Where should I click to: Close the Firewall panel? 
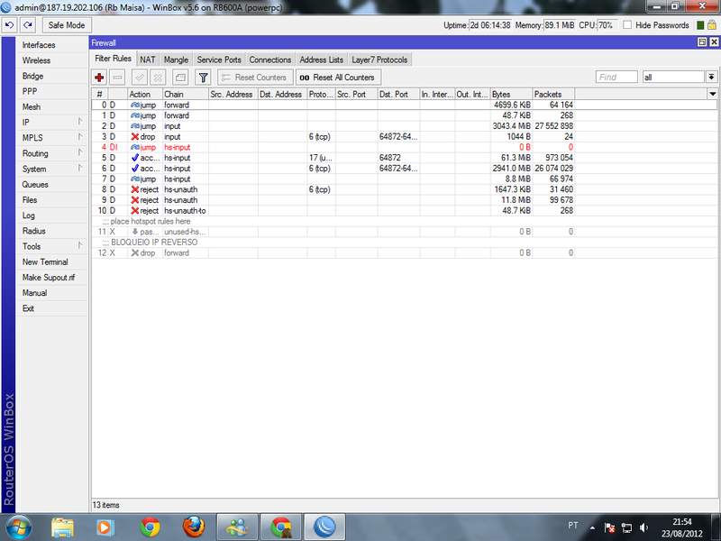pos(714,42)
